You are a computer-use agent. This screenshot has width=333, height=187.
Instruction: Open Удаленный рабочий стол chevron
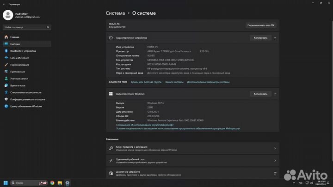point(275,161)
